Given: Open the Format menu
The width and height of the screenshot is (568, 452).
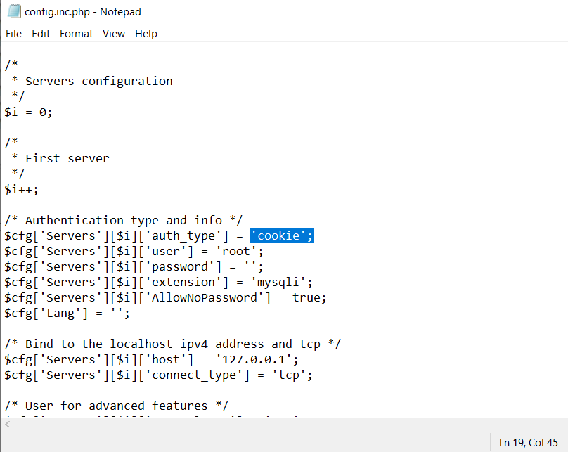Looking at the screenshot, I should (76, 34).
